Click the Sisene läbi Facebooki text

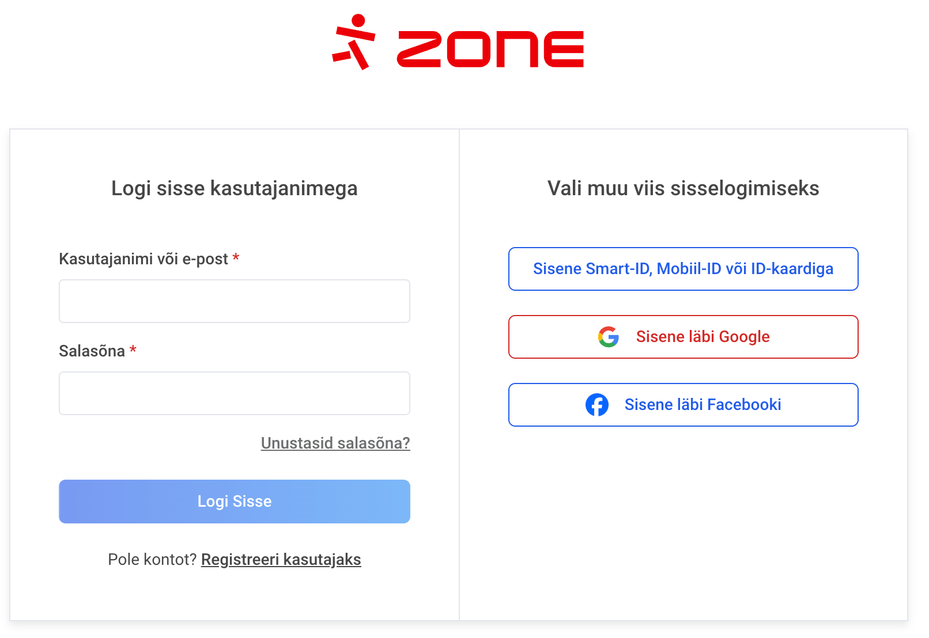coord(703,405)
